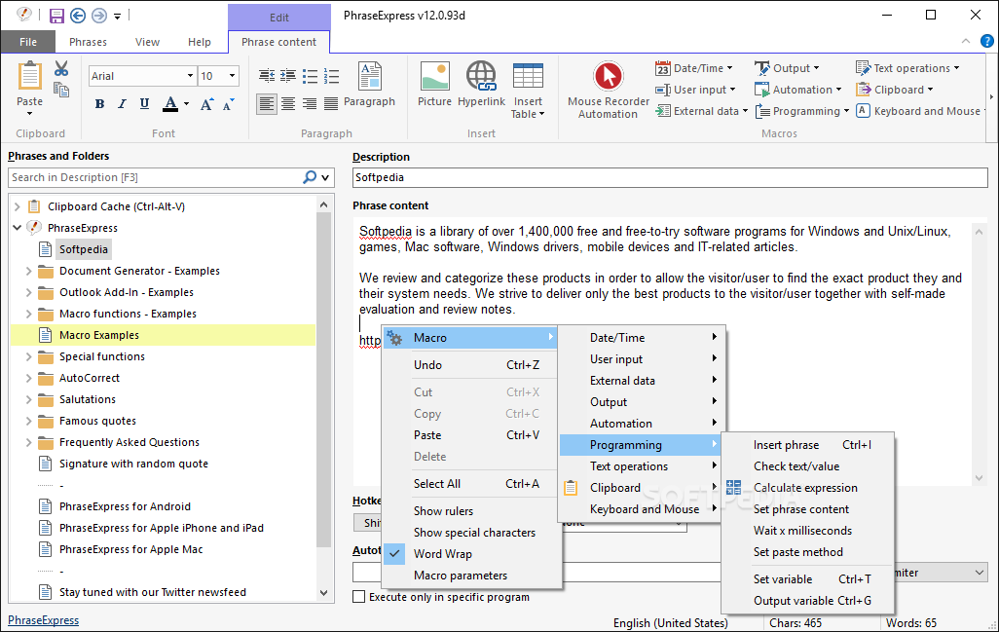The width and height of the screenshot is (999, 632).
Task: Center align the text
Action: point(288,104)
